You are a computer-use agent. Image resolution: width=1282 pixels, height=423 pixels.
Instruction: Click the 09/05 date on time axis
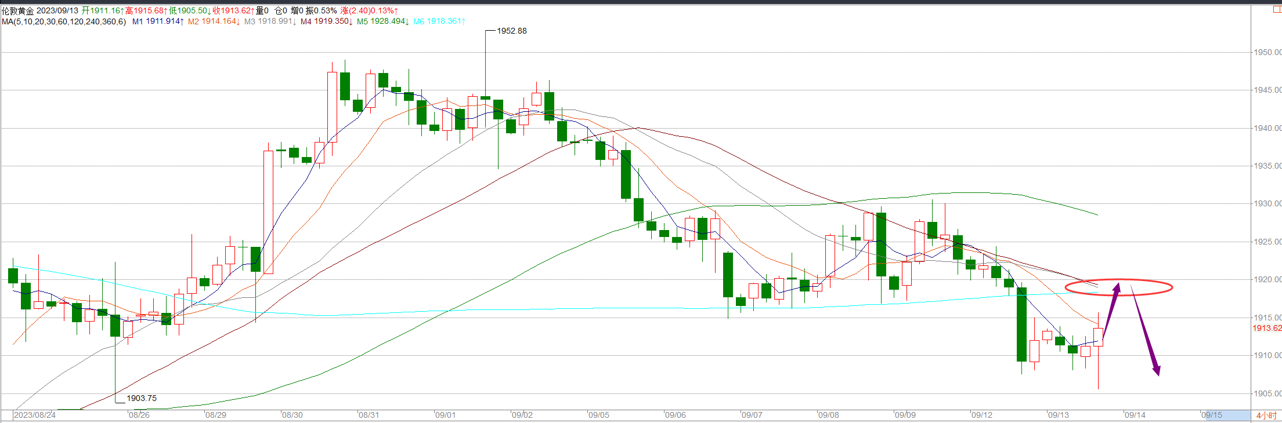click(x=599, y=415)
